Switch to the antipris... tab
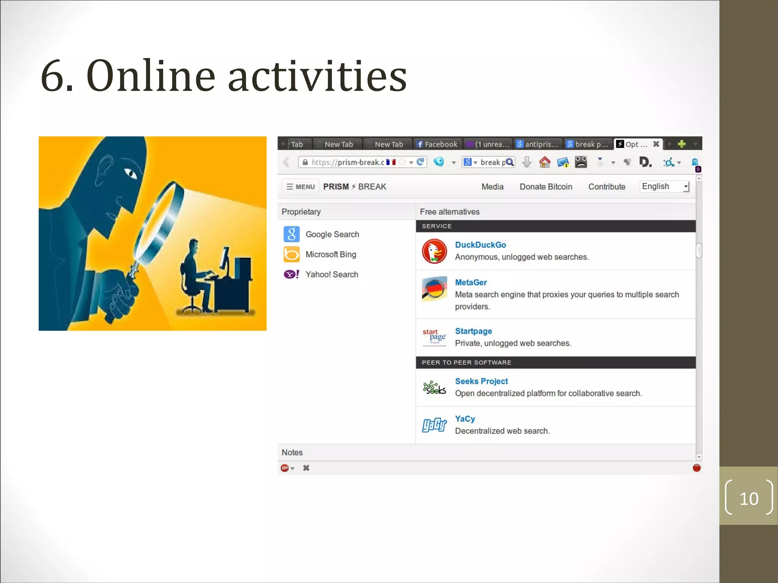This screenshot has width=778, height=583. 538,144
